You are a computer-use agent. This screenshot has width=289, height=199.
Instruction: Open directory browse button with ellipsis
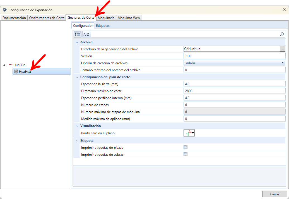(283, 49)
